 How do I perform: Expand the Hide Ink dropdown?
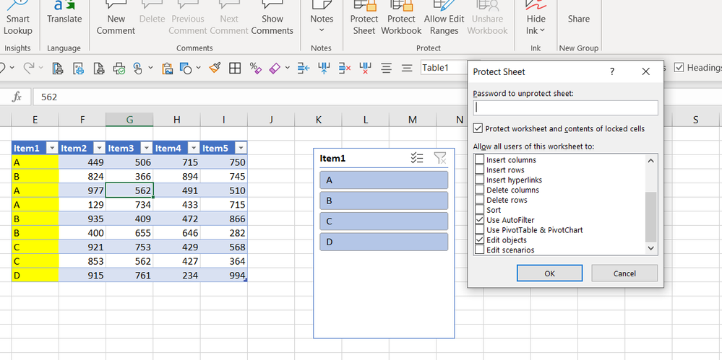(542, 31)
